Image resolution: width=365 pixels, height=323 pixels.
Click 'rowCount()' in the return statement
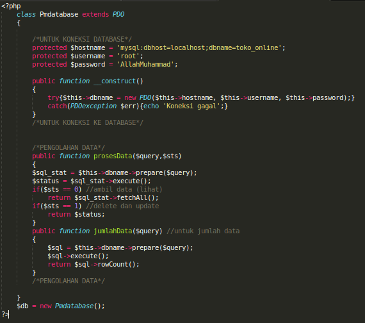pos(117,265)
